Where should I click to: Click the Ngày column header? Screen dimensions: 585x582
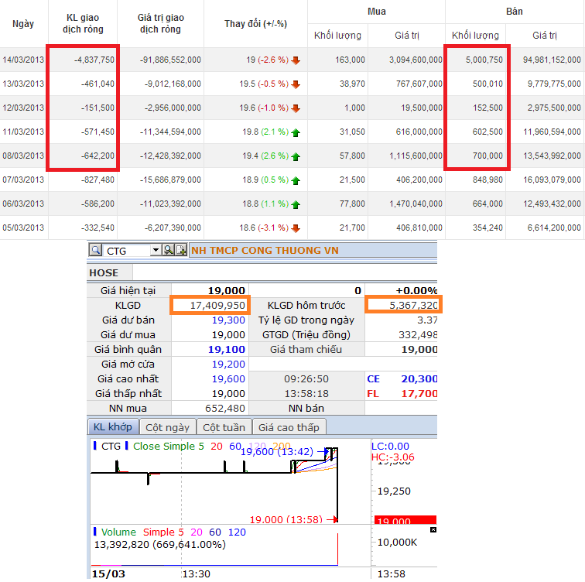23,24
